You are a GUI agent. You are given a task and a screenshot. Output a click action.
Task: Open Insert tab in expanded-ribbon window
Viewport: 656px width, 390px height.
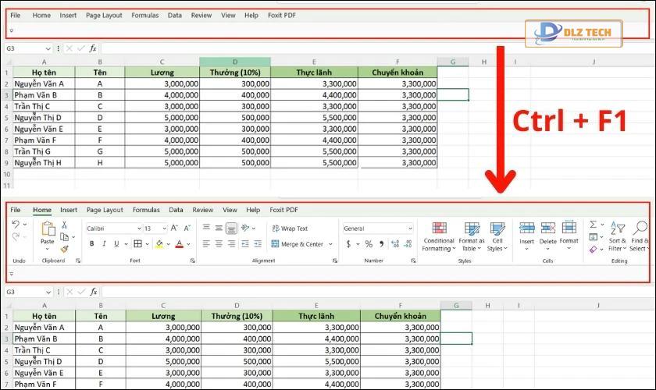click(x=69, y=210)
